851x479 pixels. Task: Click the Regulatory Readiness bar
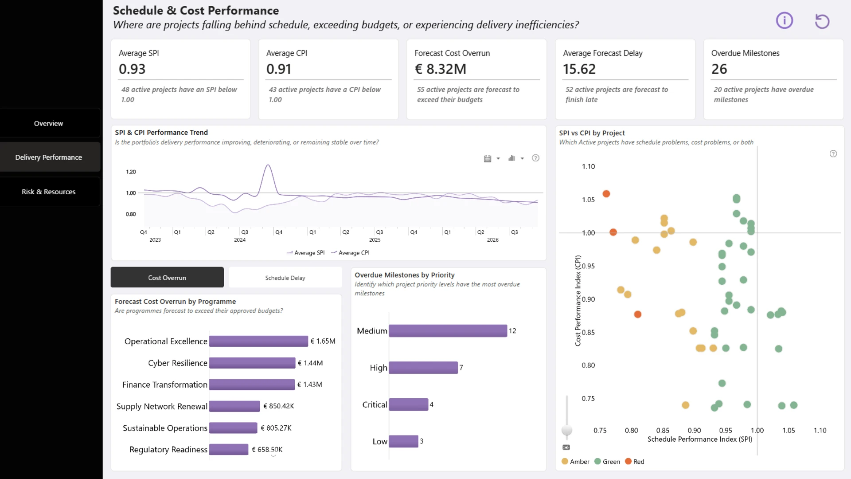[x=229, y=449]
